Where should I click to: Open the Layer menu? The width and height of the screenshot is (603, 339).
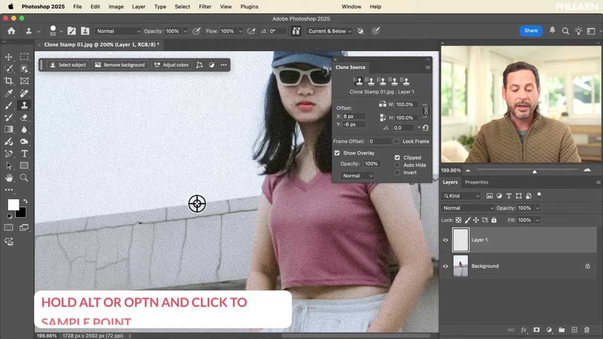[139, 7]
